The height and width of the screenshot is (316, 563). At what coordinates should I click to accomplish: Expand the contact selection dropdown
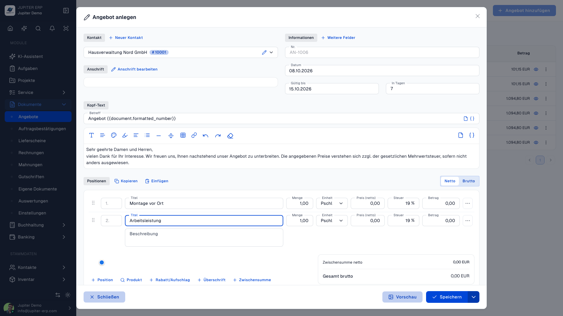coord(271,52)
